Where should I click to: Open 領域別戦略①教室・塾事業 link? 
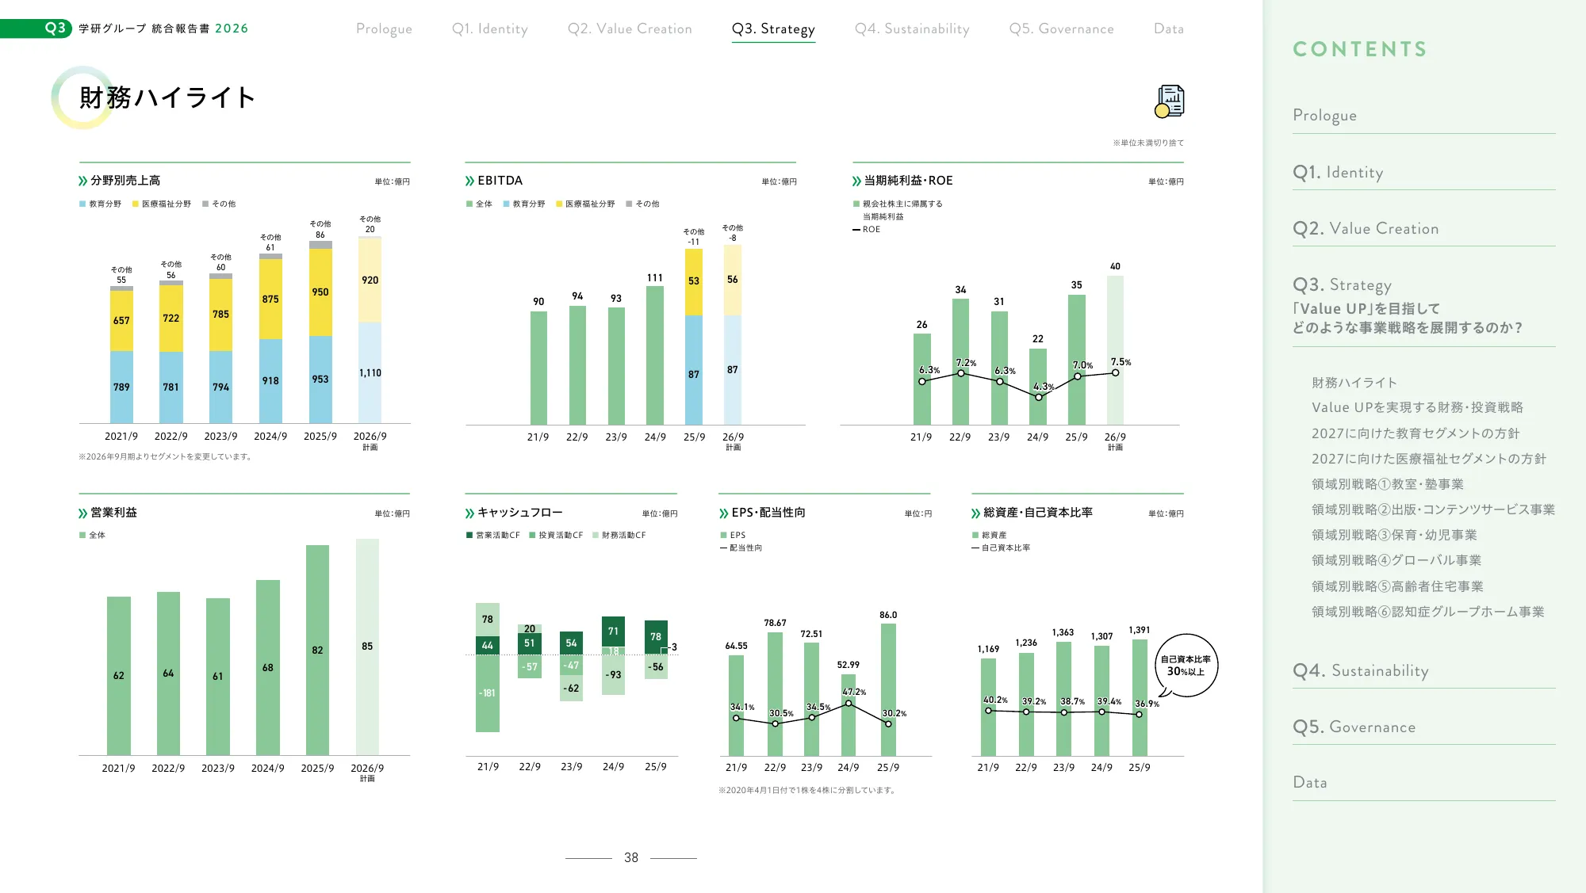[1388, 484]
